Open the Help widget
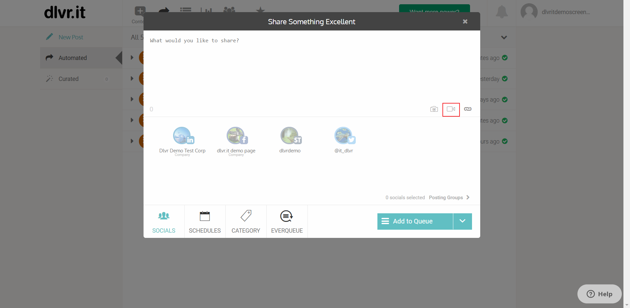The image size is (630, 308). click(599, 294)
